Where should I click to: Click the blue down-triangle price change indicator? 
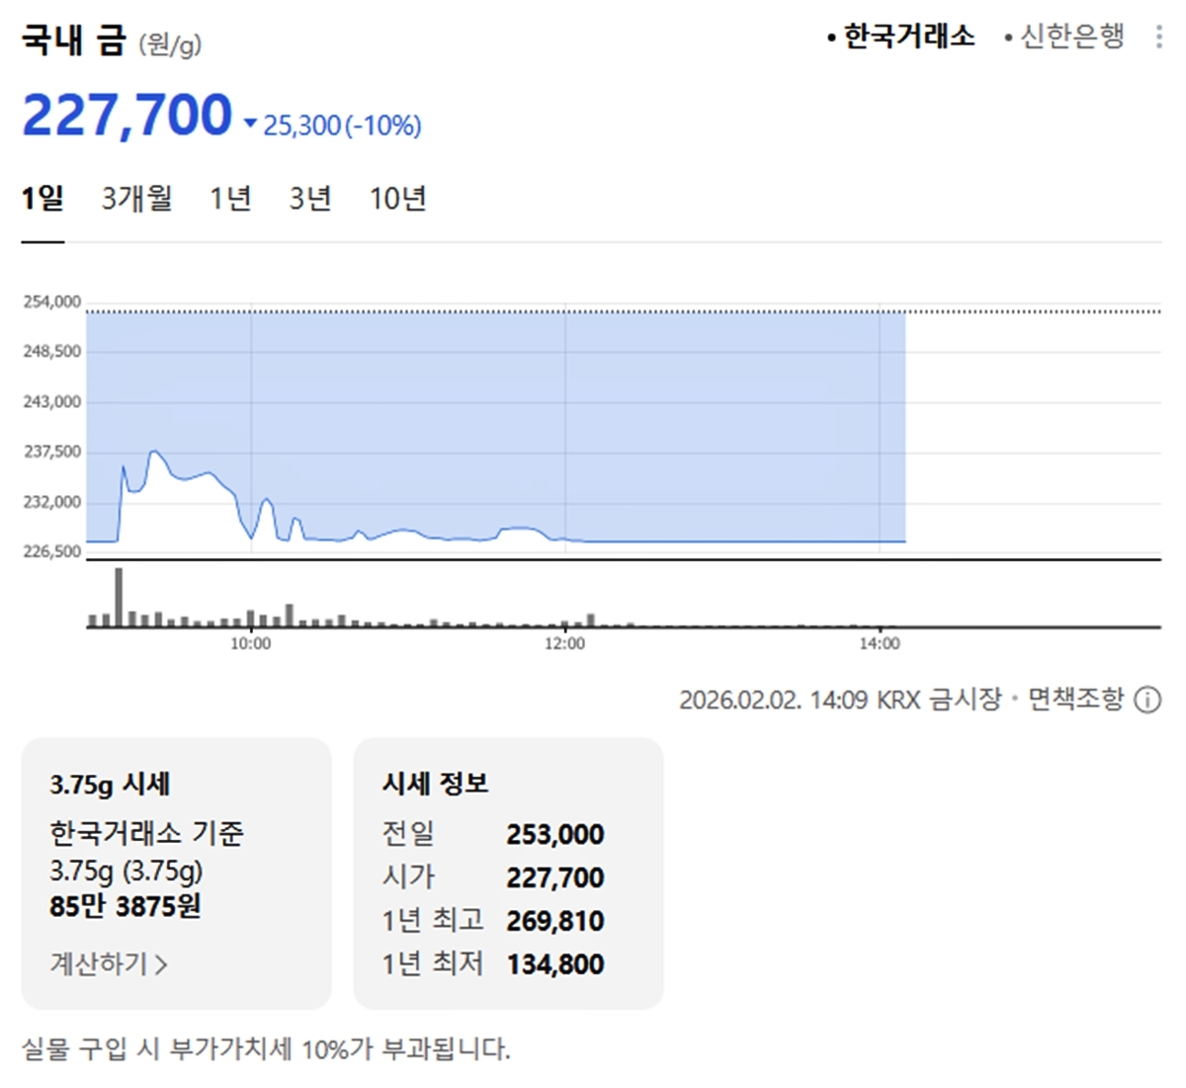(250, 125)
